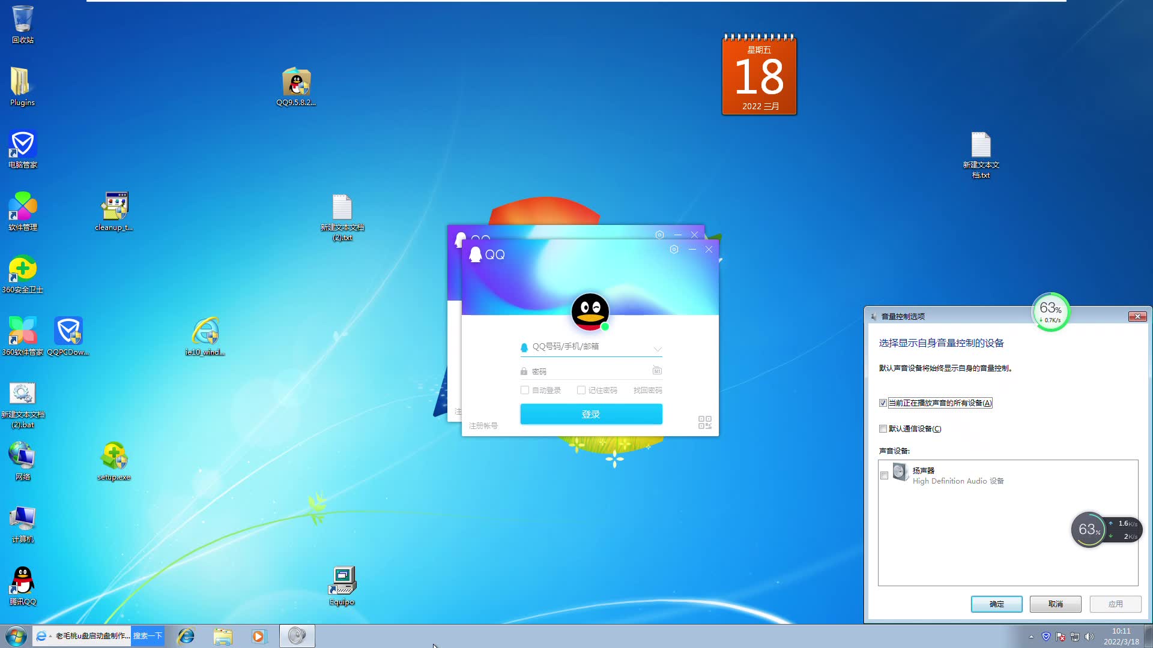This screenshot has height=648, width=1153.
Task: Select the 网络 network desktop icon
Action: click(23, 461)
